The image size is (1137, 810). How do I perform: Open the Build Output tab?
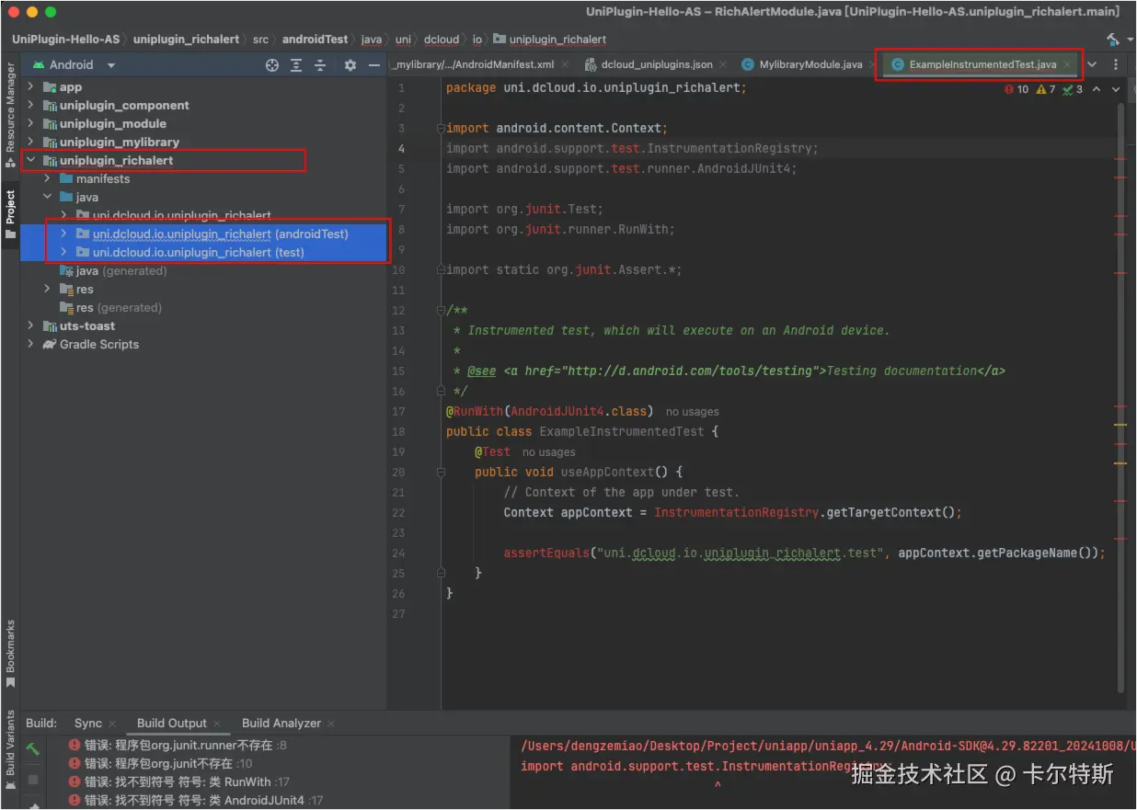click(172, 723)
